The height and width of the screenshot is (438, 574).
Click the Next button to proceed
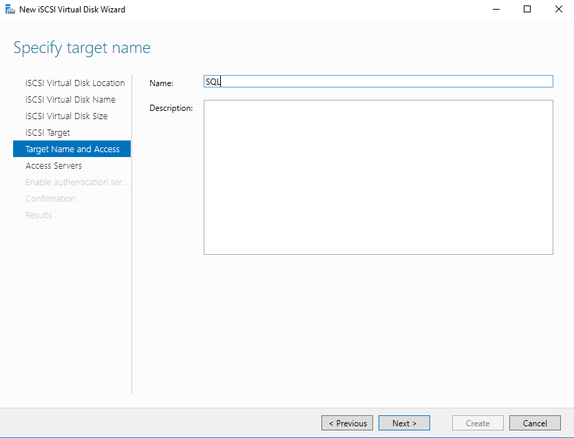point(404,423)
